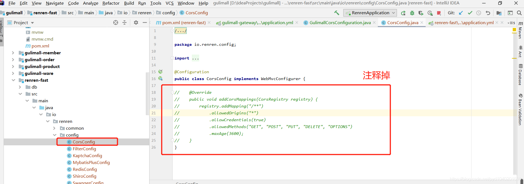Locate current file in Project tree icon
Screen dimensions: 524x184
116,22
